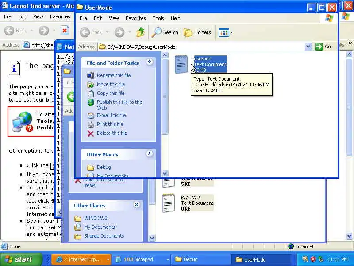Viewport: 354px width, 266px height.
Task: Open the File menu in Internet Explorer
Action: pyautogui.click(x=8, y=16)
